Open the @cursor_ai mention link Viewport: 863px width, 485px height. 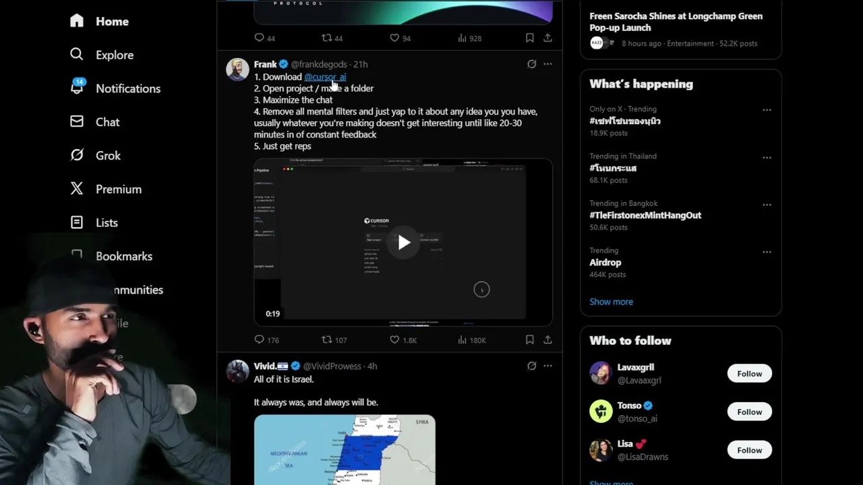[x=325, y=77]
